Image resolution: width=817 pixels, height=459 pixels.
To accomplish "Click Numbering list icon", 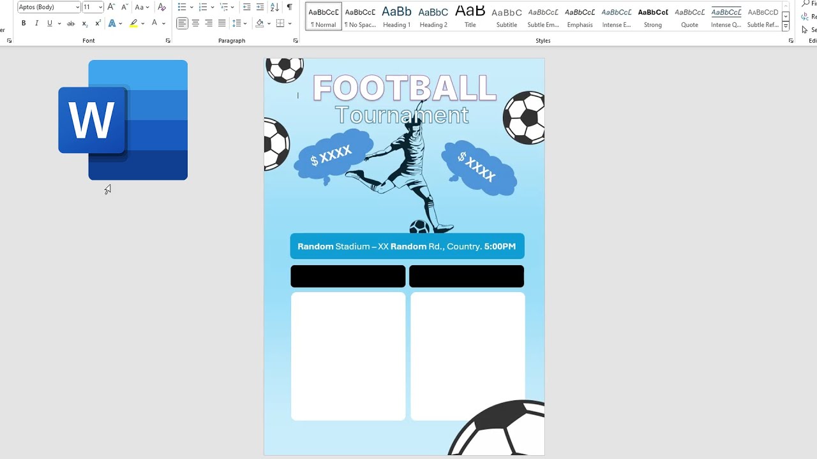I will coord(203,7).
